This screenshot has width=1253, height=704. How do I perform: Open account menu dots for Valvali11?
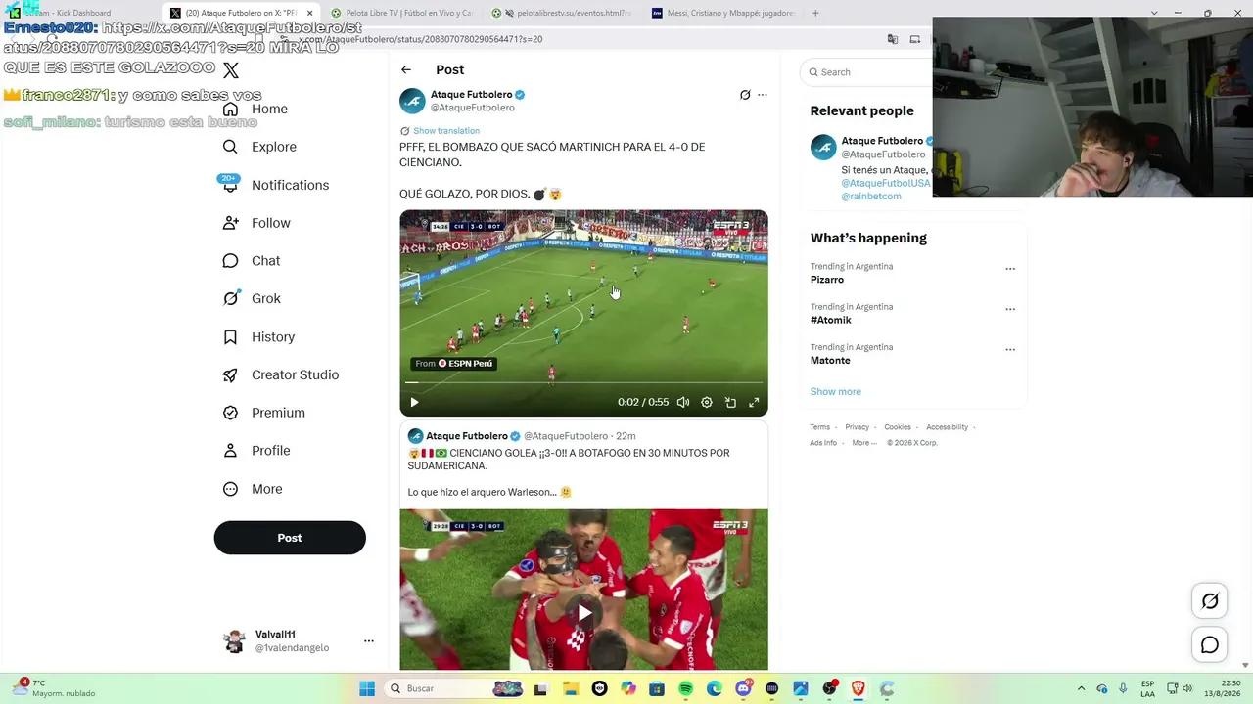369,641
